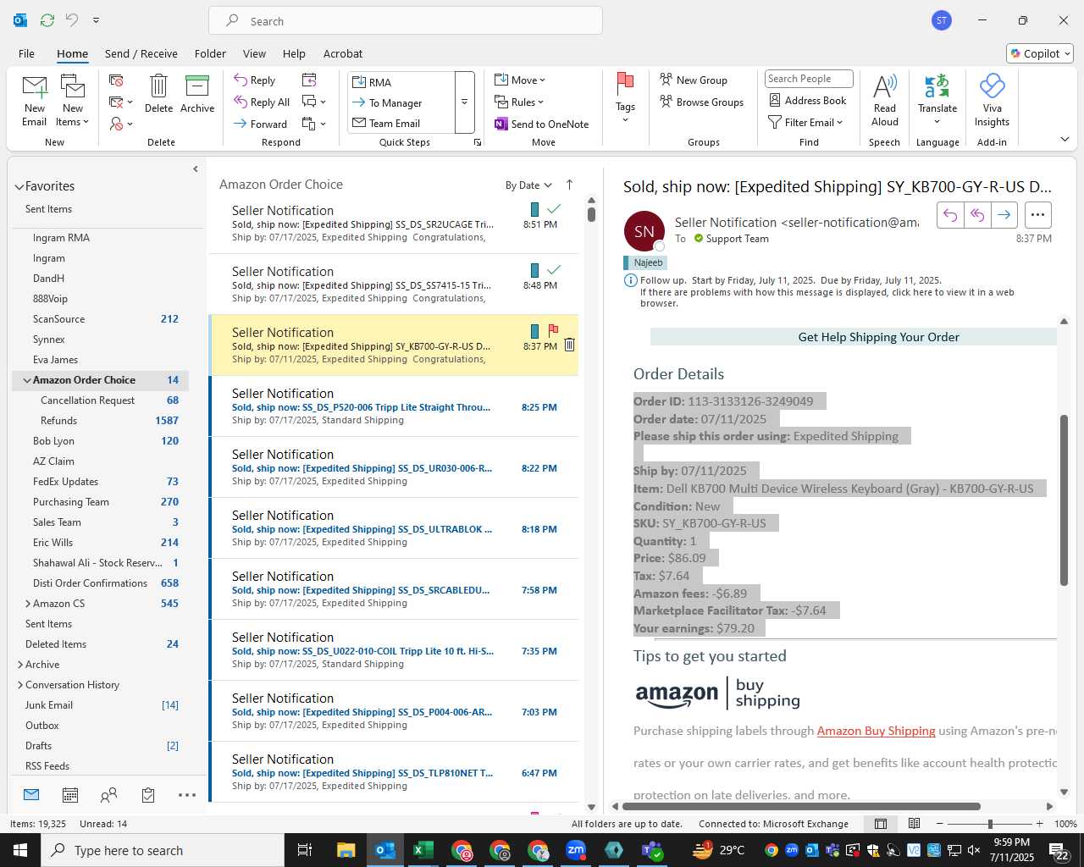The height and width of the screenshot is (867, 1084).
Task: Collapse the ribbon with the chevron
Action: pos(1065,139)
